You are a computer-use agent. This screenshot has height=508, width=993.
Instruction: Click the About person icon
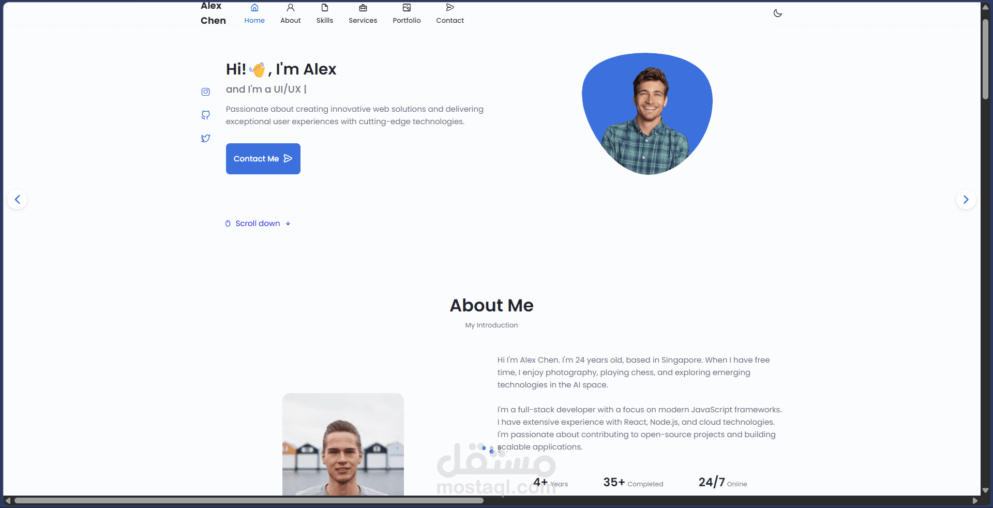coord(291,8)
